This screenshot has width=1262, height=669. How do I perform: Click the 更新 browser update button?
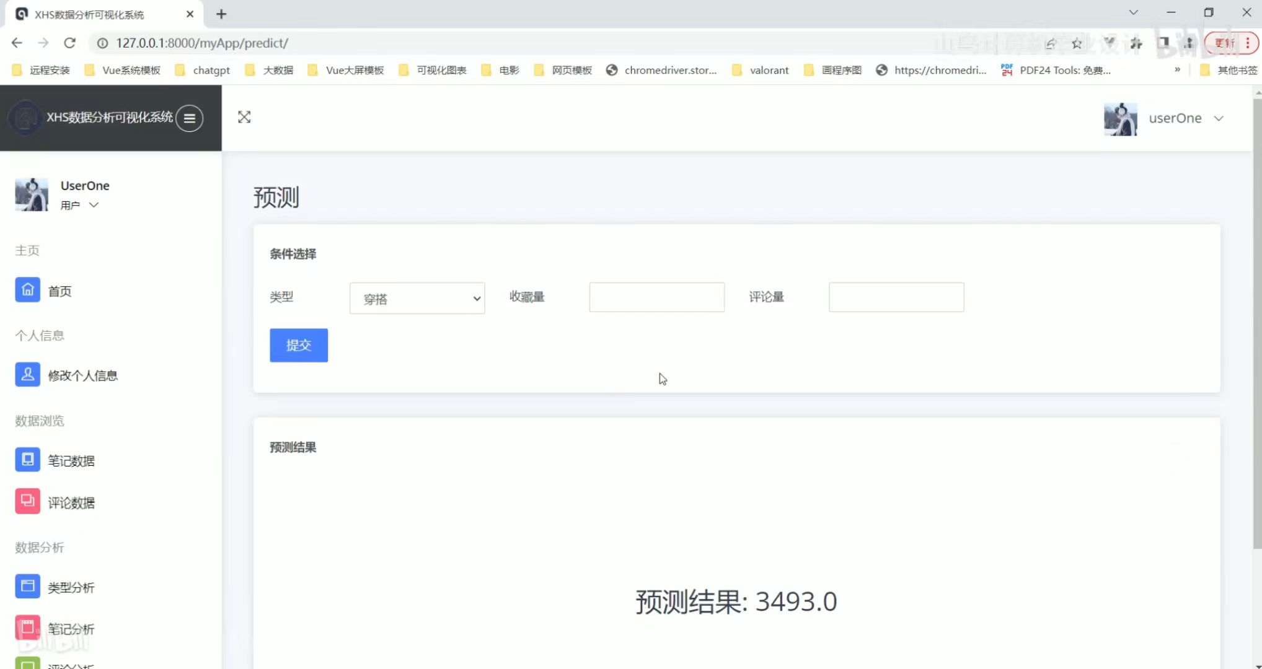pyautogui.click(x=1224, y=43)
